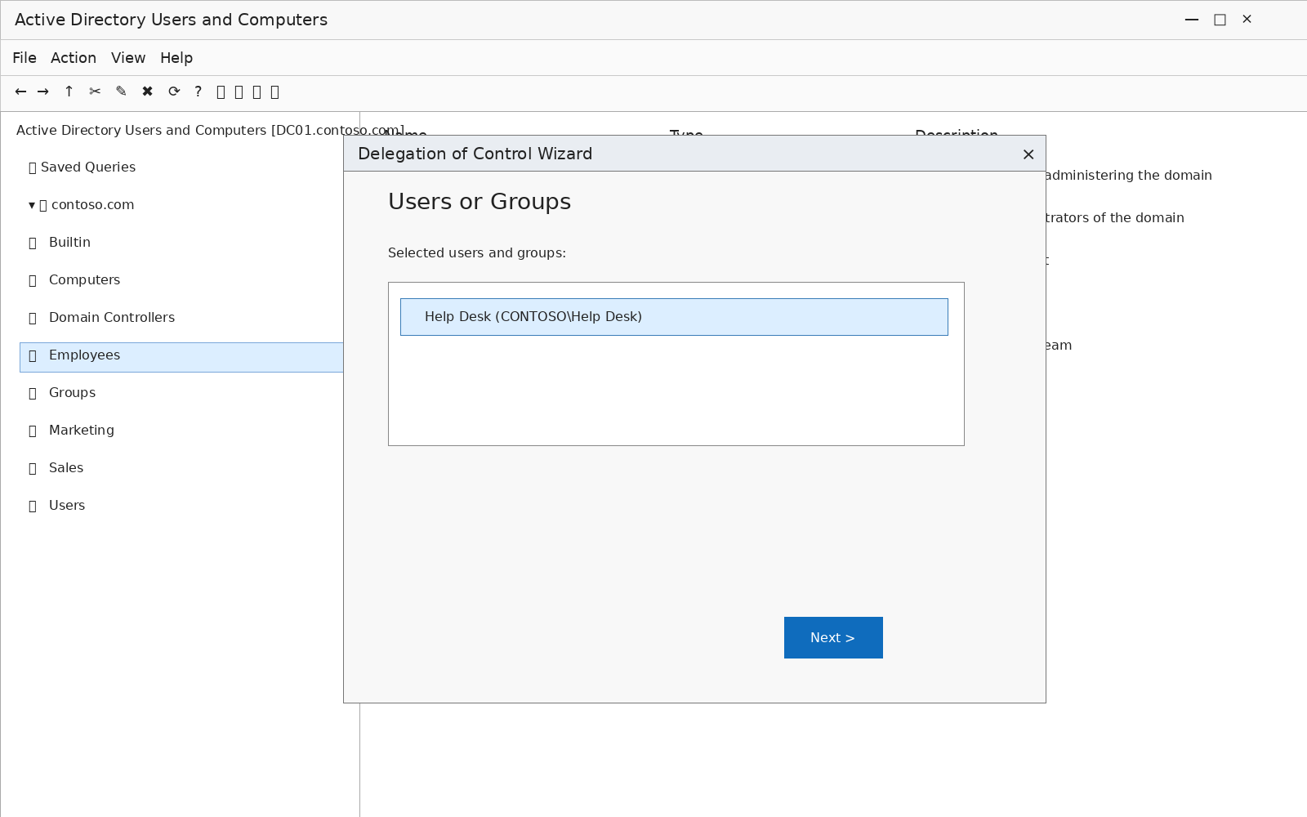
Task: Select the Users container
Action: click(67, 506)
